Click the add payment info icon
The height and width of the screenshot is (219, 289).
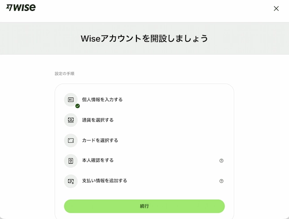70,181
